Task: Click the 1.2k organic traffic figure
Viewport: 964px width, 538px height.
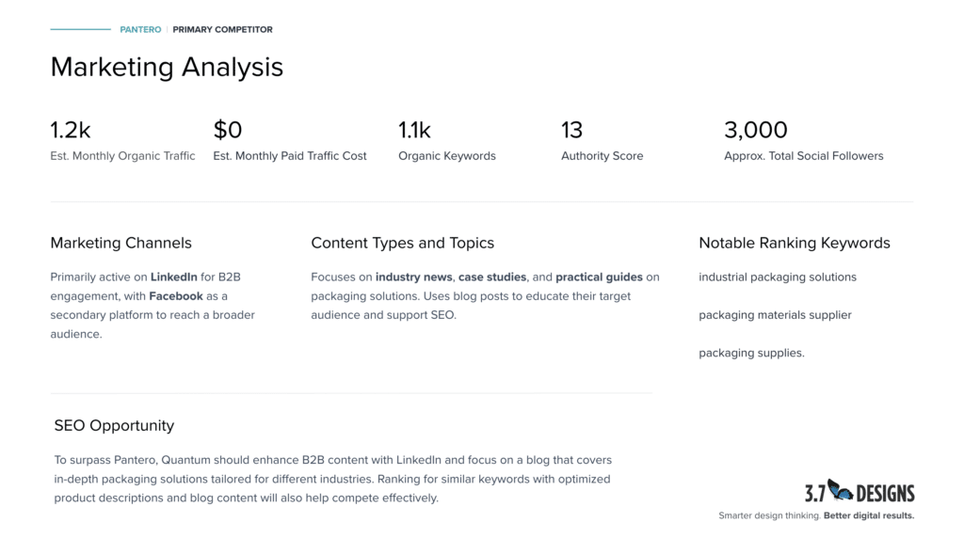Action: pyautogui.click(x=71, y=130)
